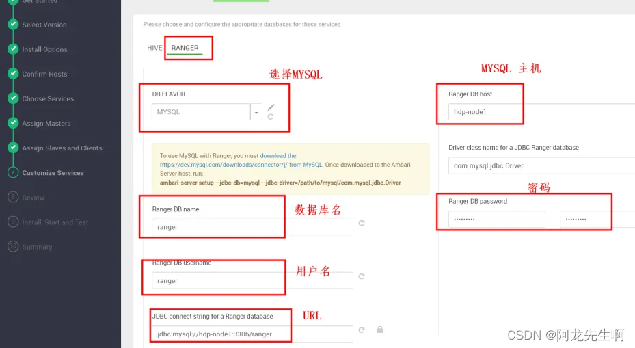Click 'Driver class name for a JDBC Ranger database' label
Viewport: 635px width, 348px height.
(x=513, y=148)
